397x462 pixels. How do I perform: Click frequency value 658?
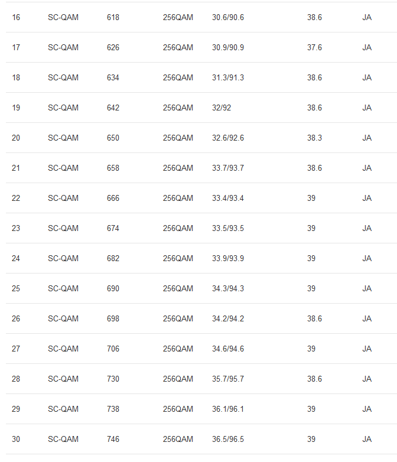[x=113, y=168]
